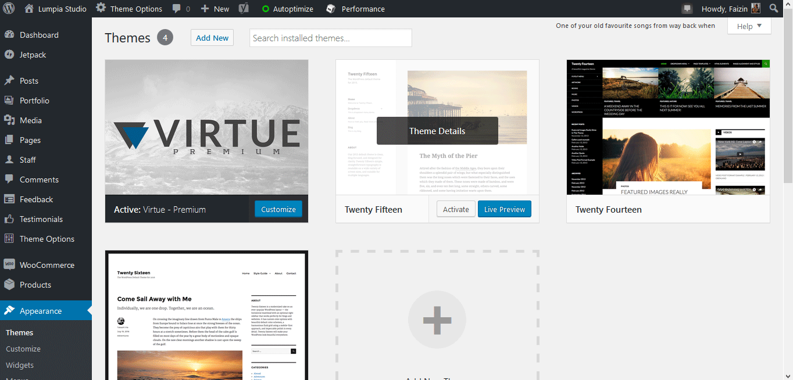793x380 pixels.
Task: Open the Twenty Fourteen theme thumbnail
Action: click(668, 127)
